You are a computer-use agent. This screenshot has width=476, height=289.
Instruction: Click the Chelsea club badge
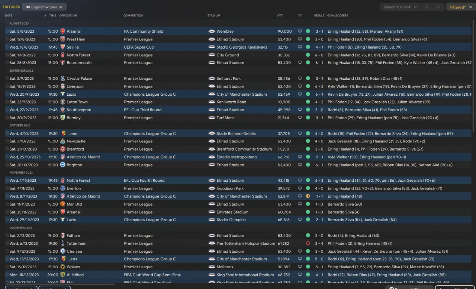pyautogui.click(x=62, y=251)
